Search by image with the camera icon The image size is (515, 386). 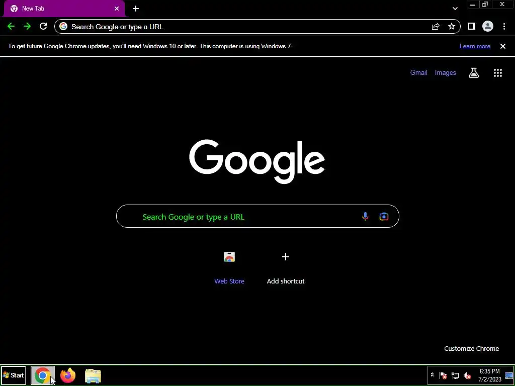384,216
